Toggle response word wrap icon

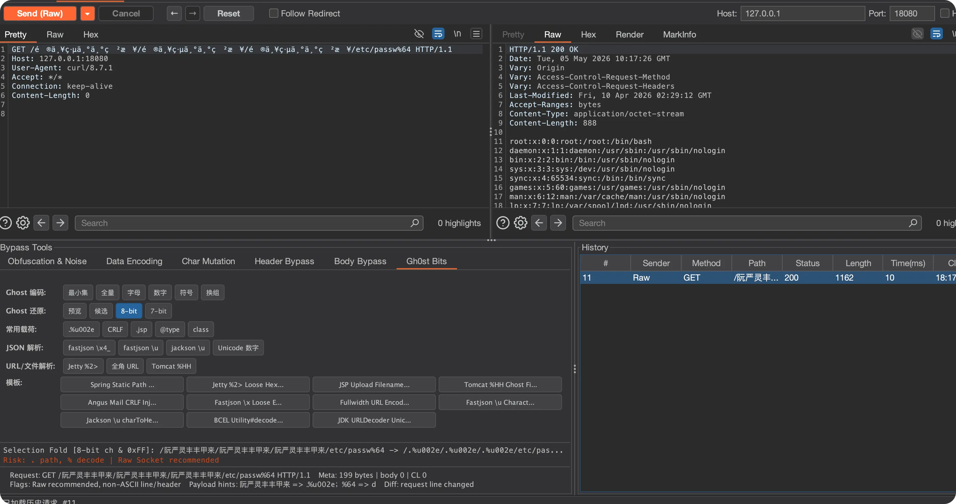coord(936,34)
